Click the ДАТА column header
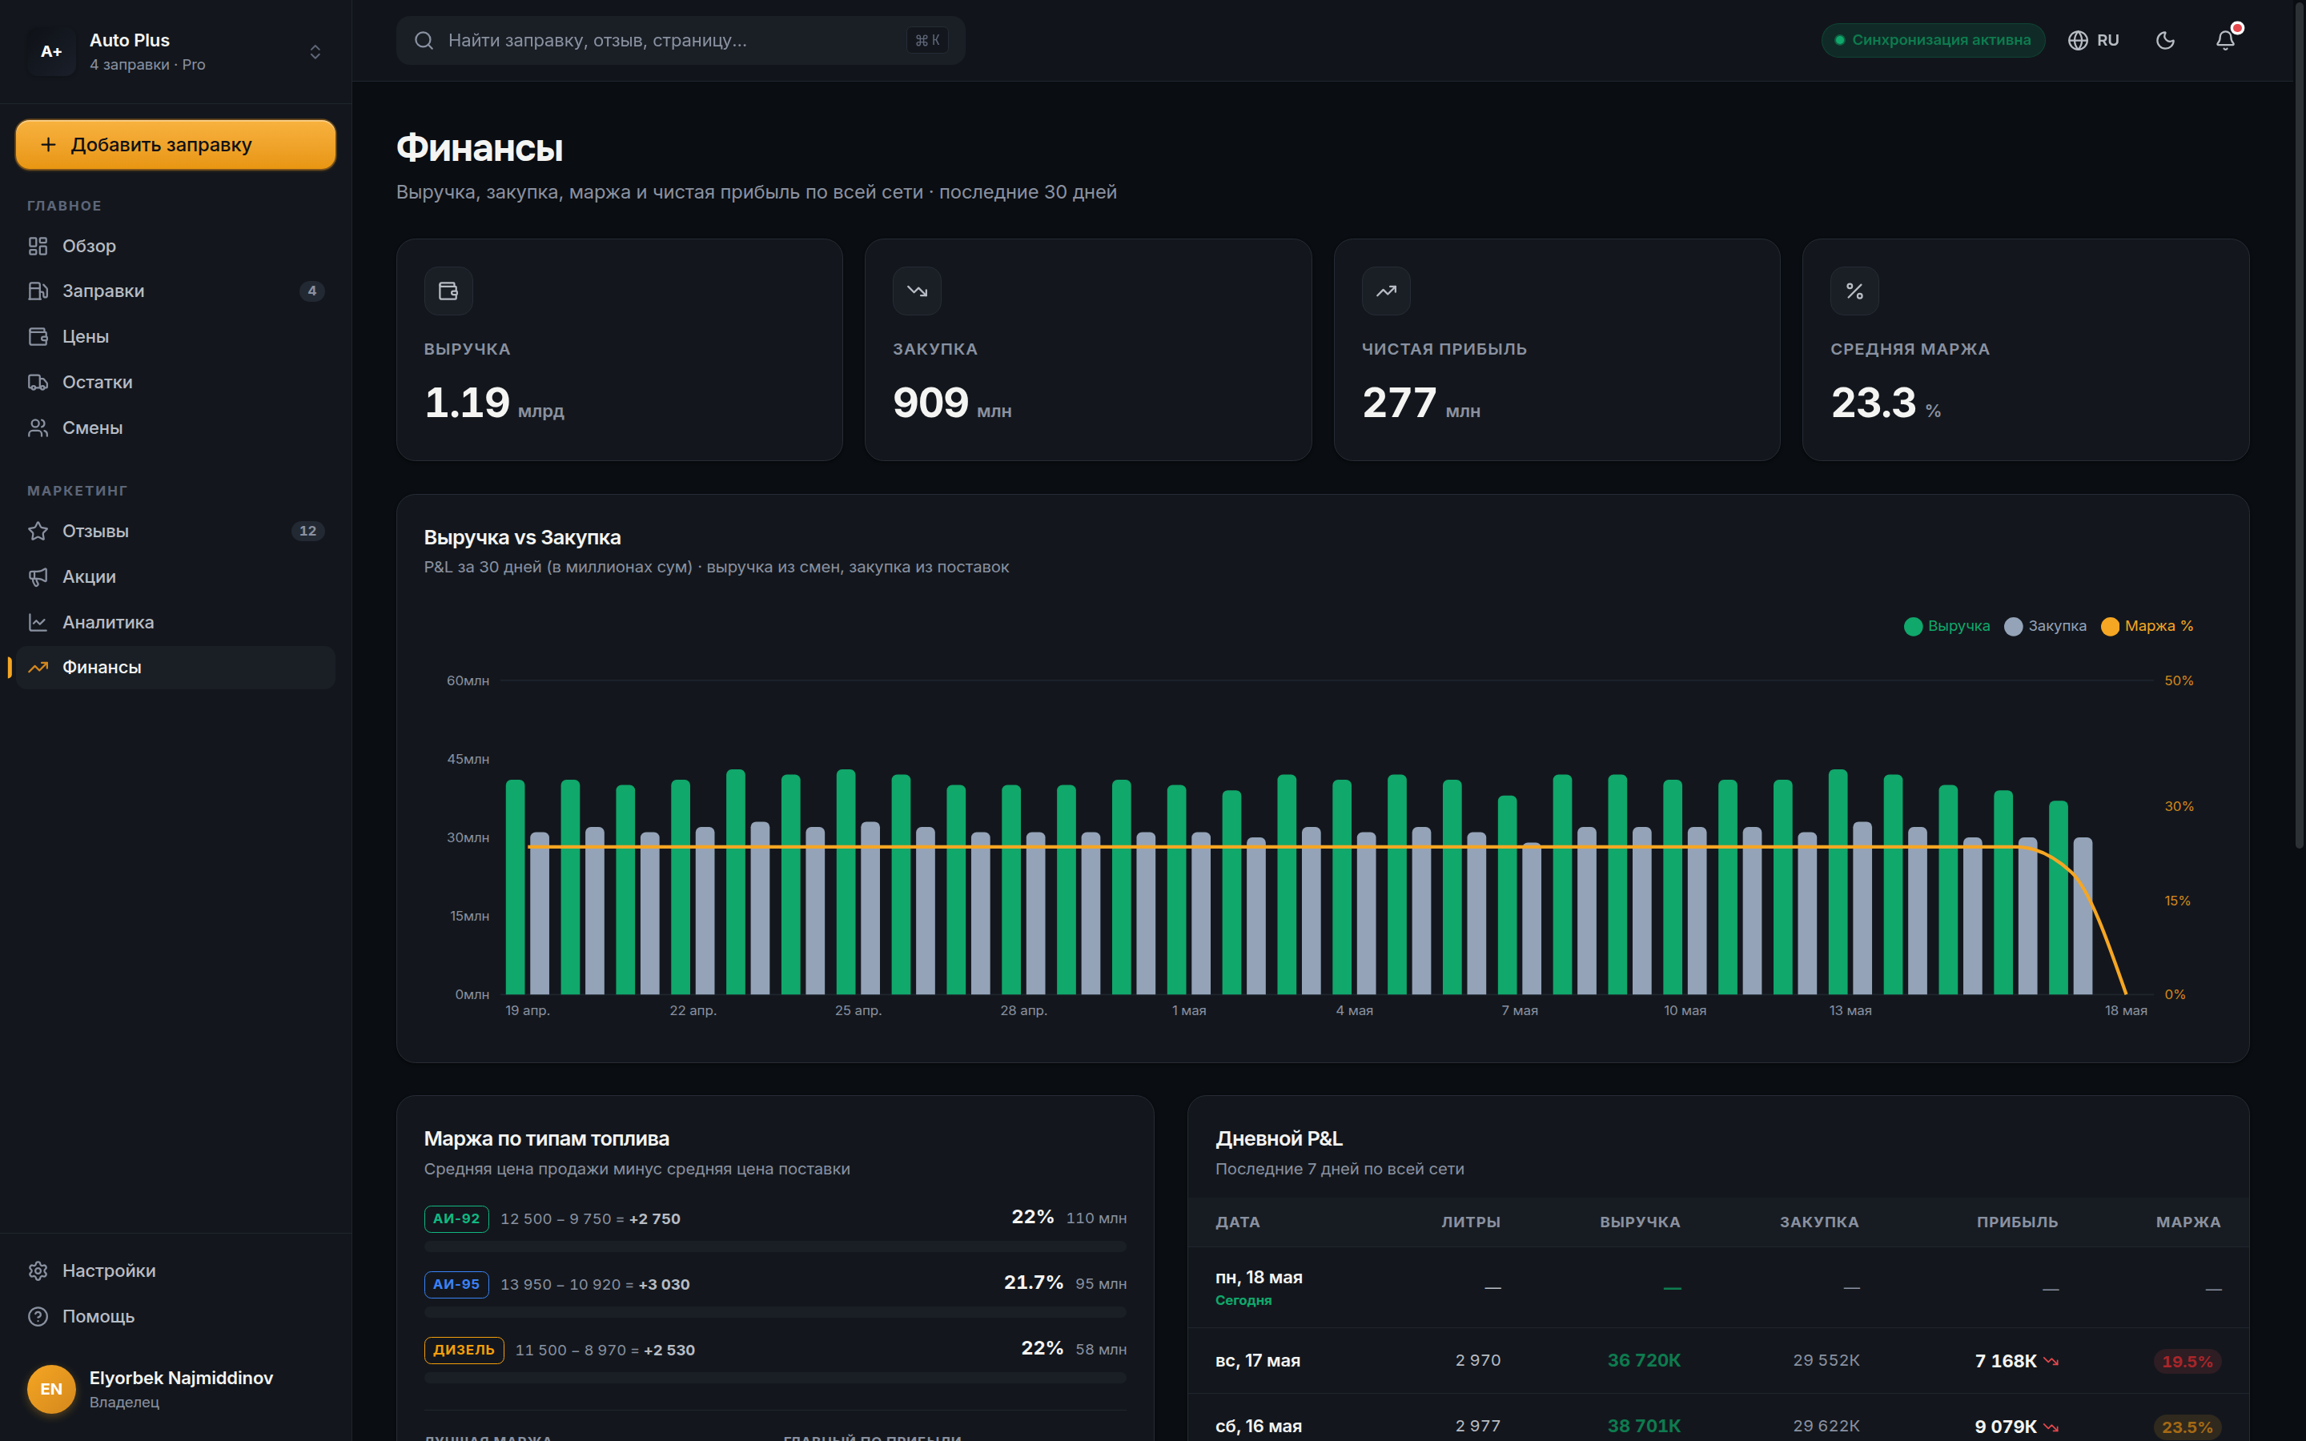 coord(1238,1222)
